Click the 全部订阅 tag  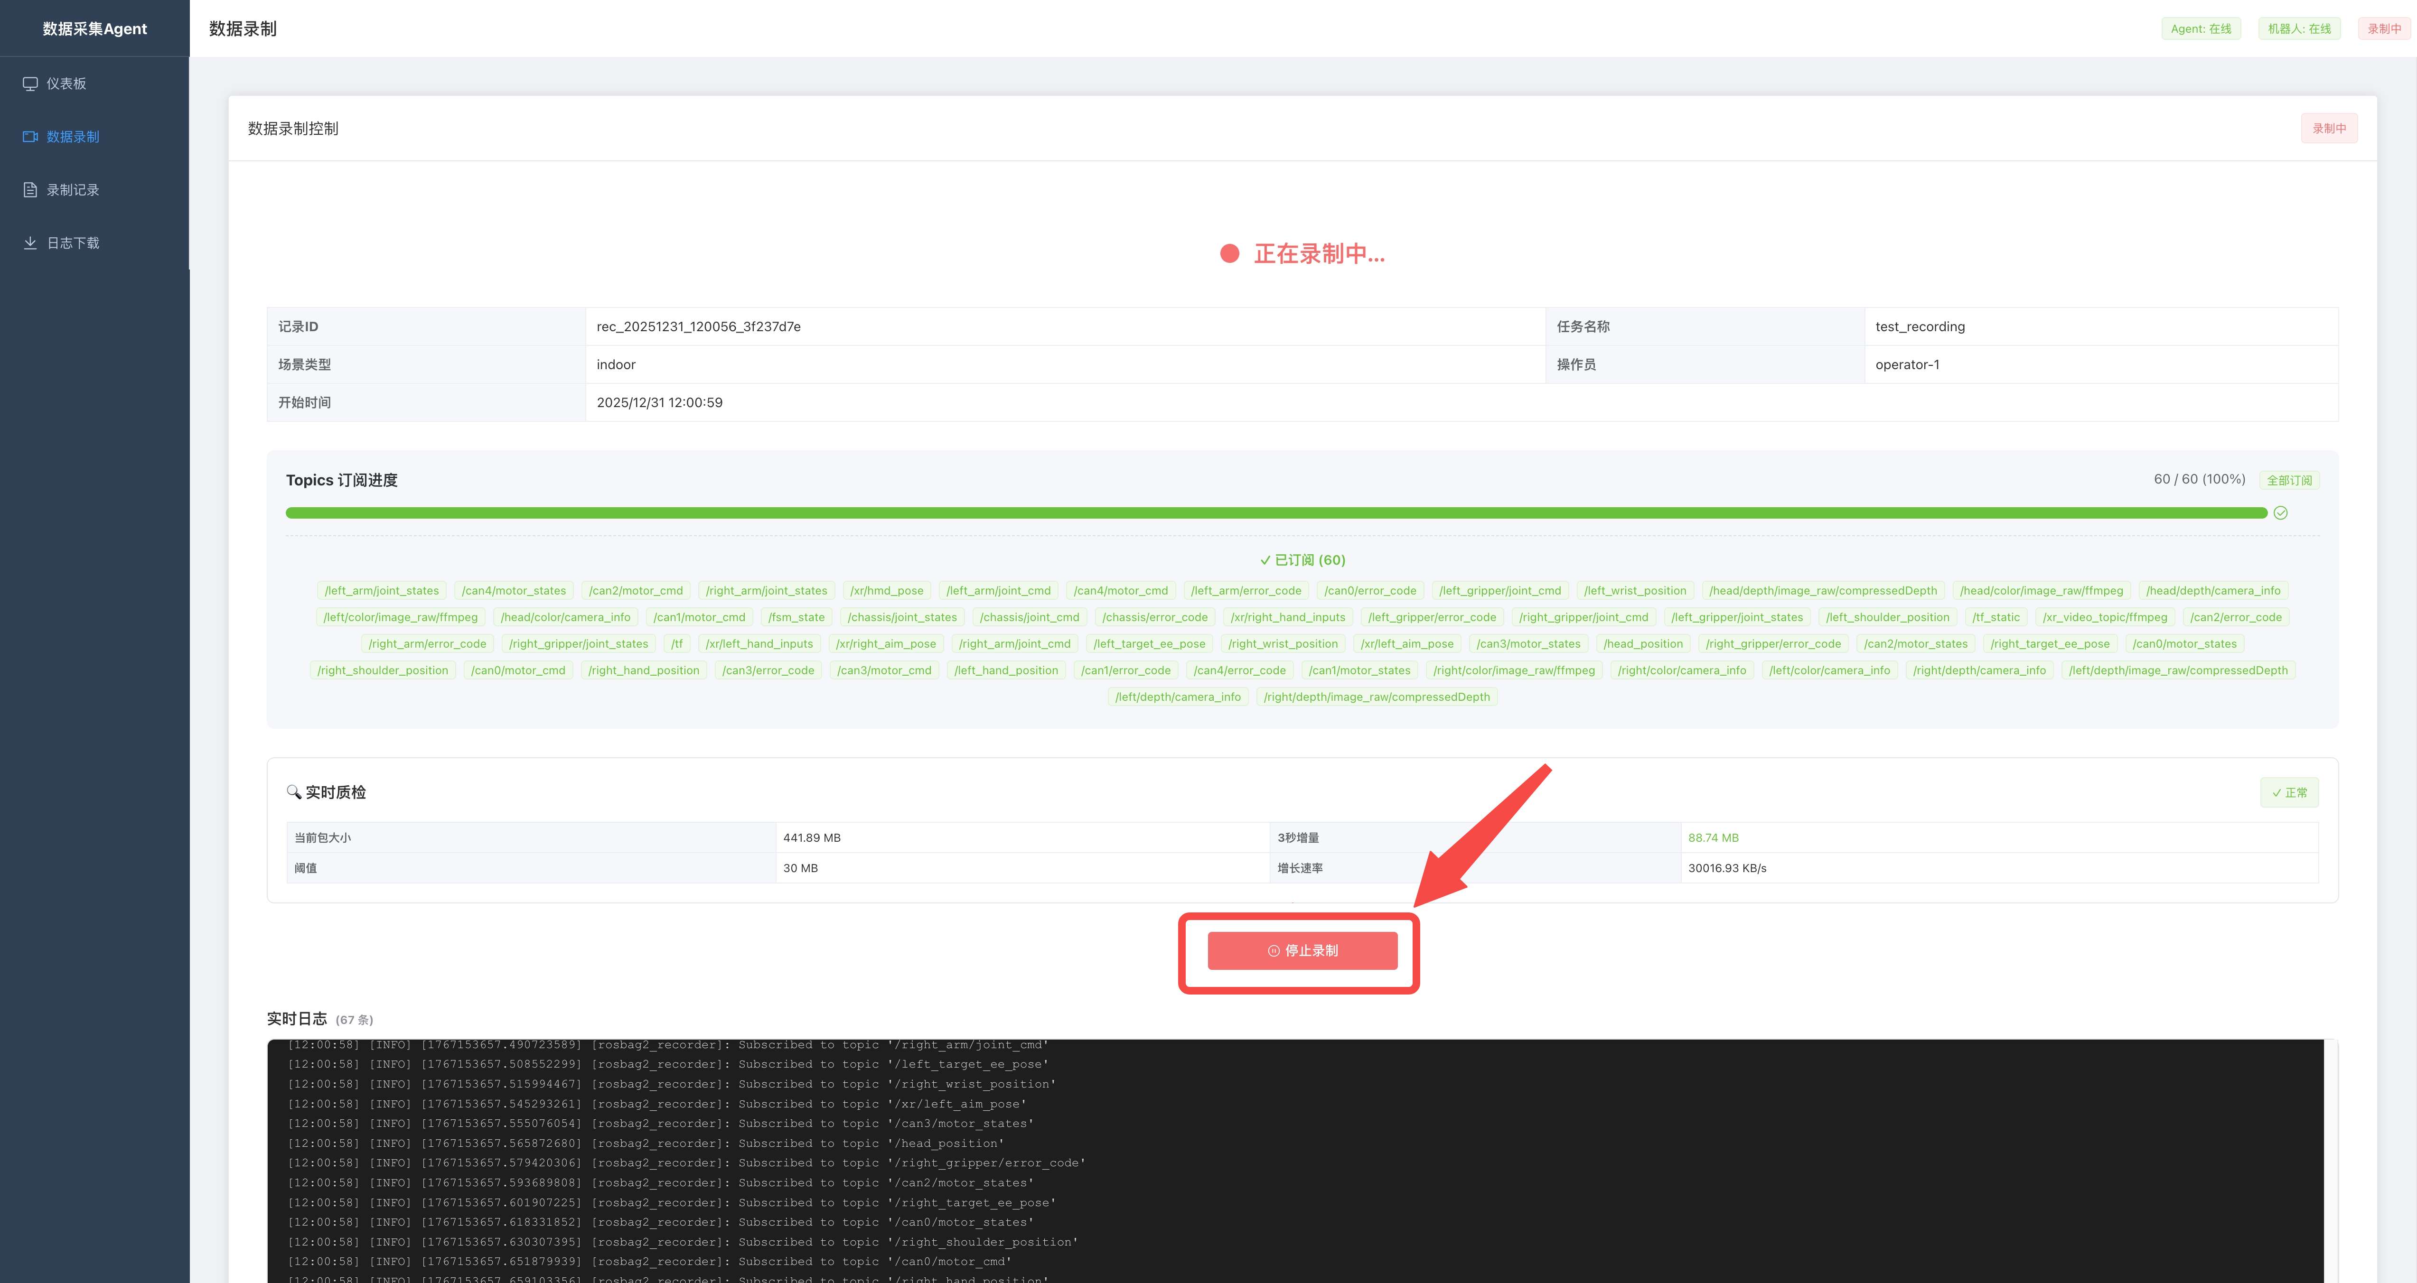click(2288, 480)
